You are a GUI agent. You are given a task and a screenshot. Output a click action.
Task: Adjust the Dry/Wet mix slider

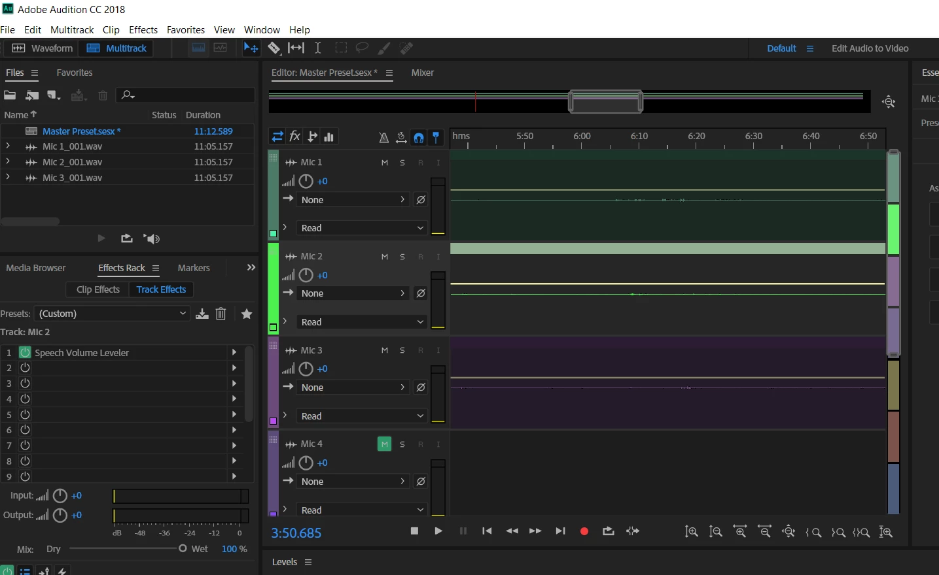coord(128,548)
